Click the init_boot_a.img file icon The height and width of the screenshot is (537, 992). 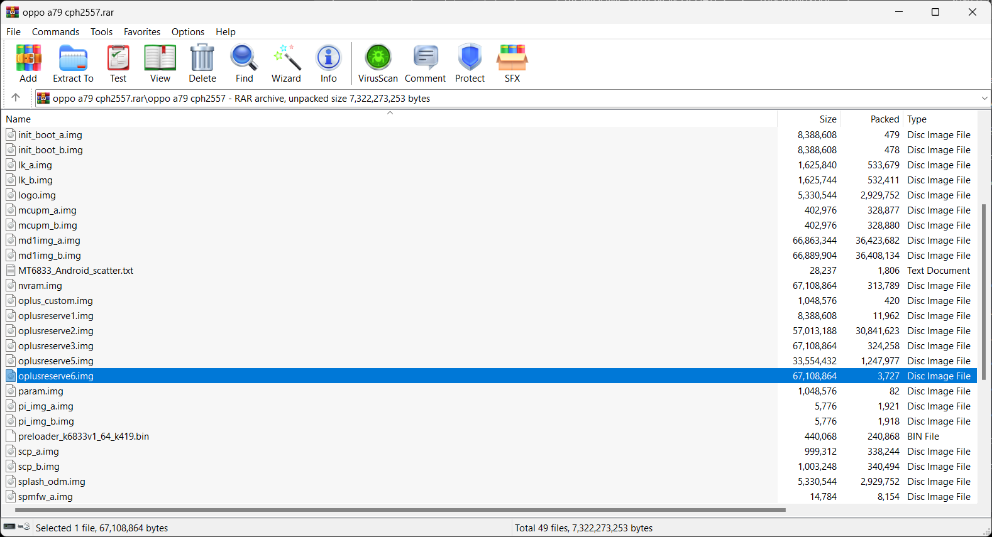(x=11, y=134)
